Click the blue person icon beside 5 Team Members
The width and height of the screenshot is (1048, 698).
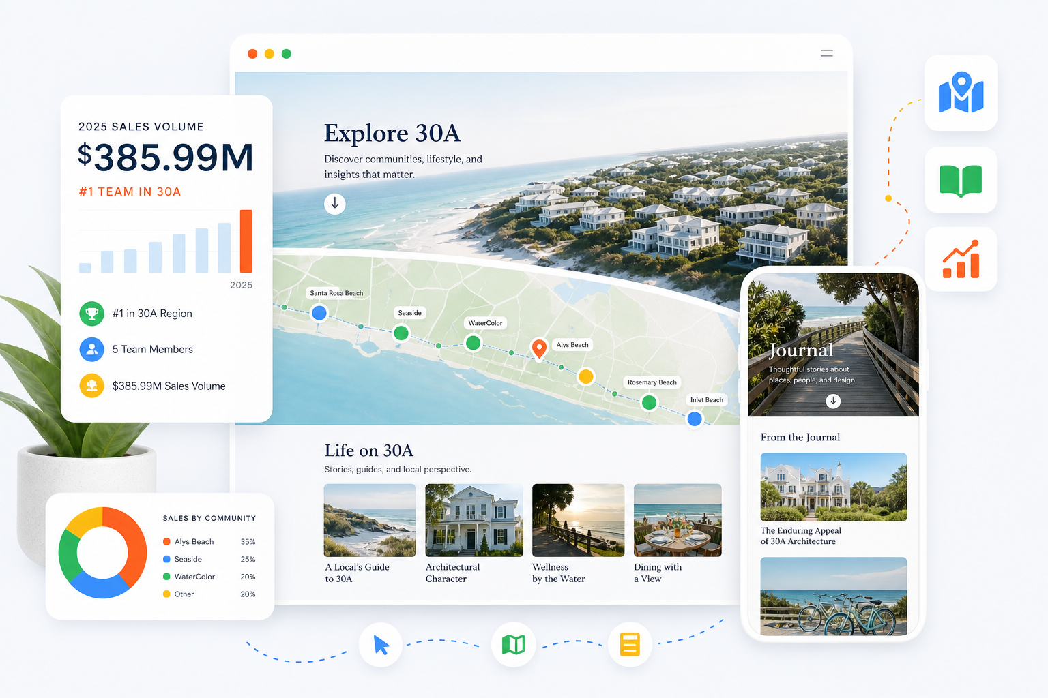tap(91, 350)
